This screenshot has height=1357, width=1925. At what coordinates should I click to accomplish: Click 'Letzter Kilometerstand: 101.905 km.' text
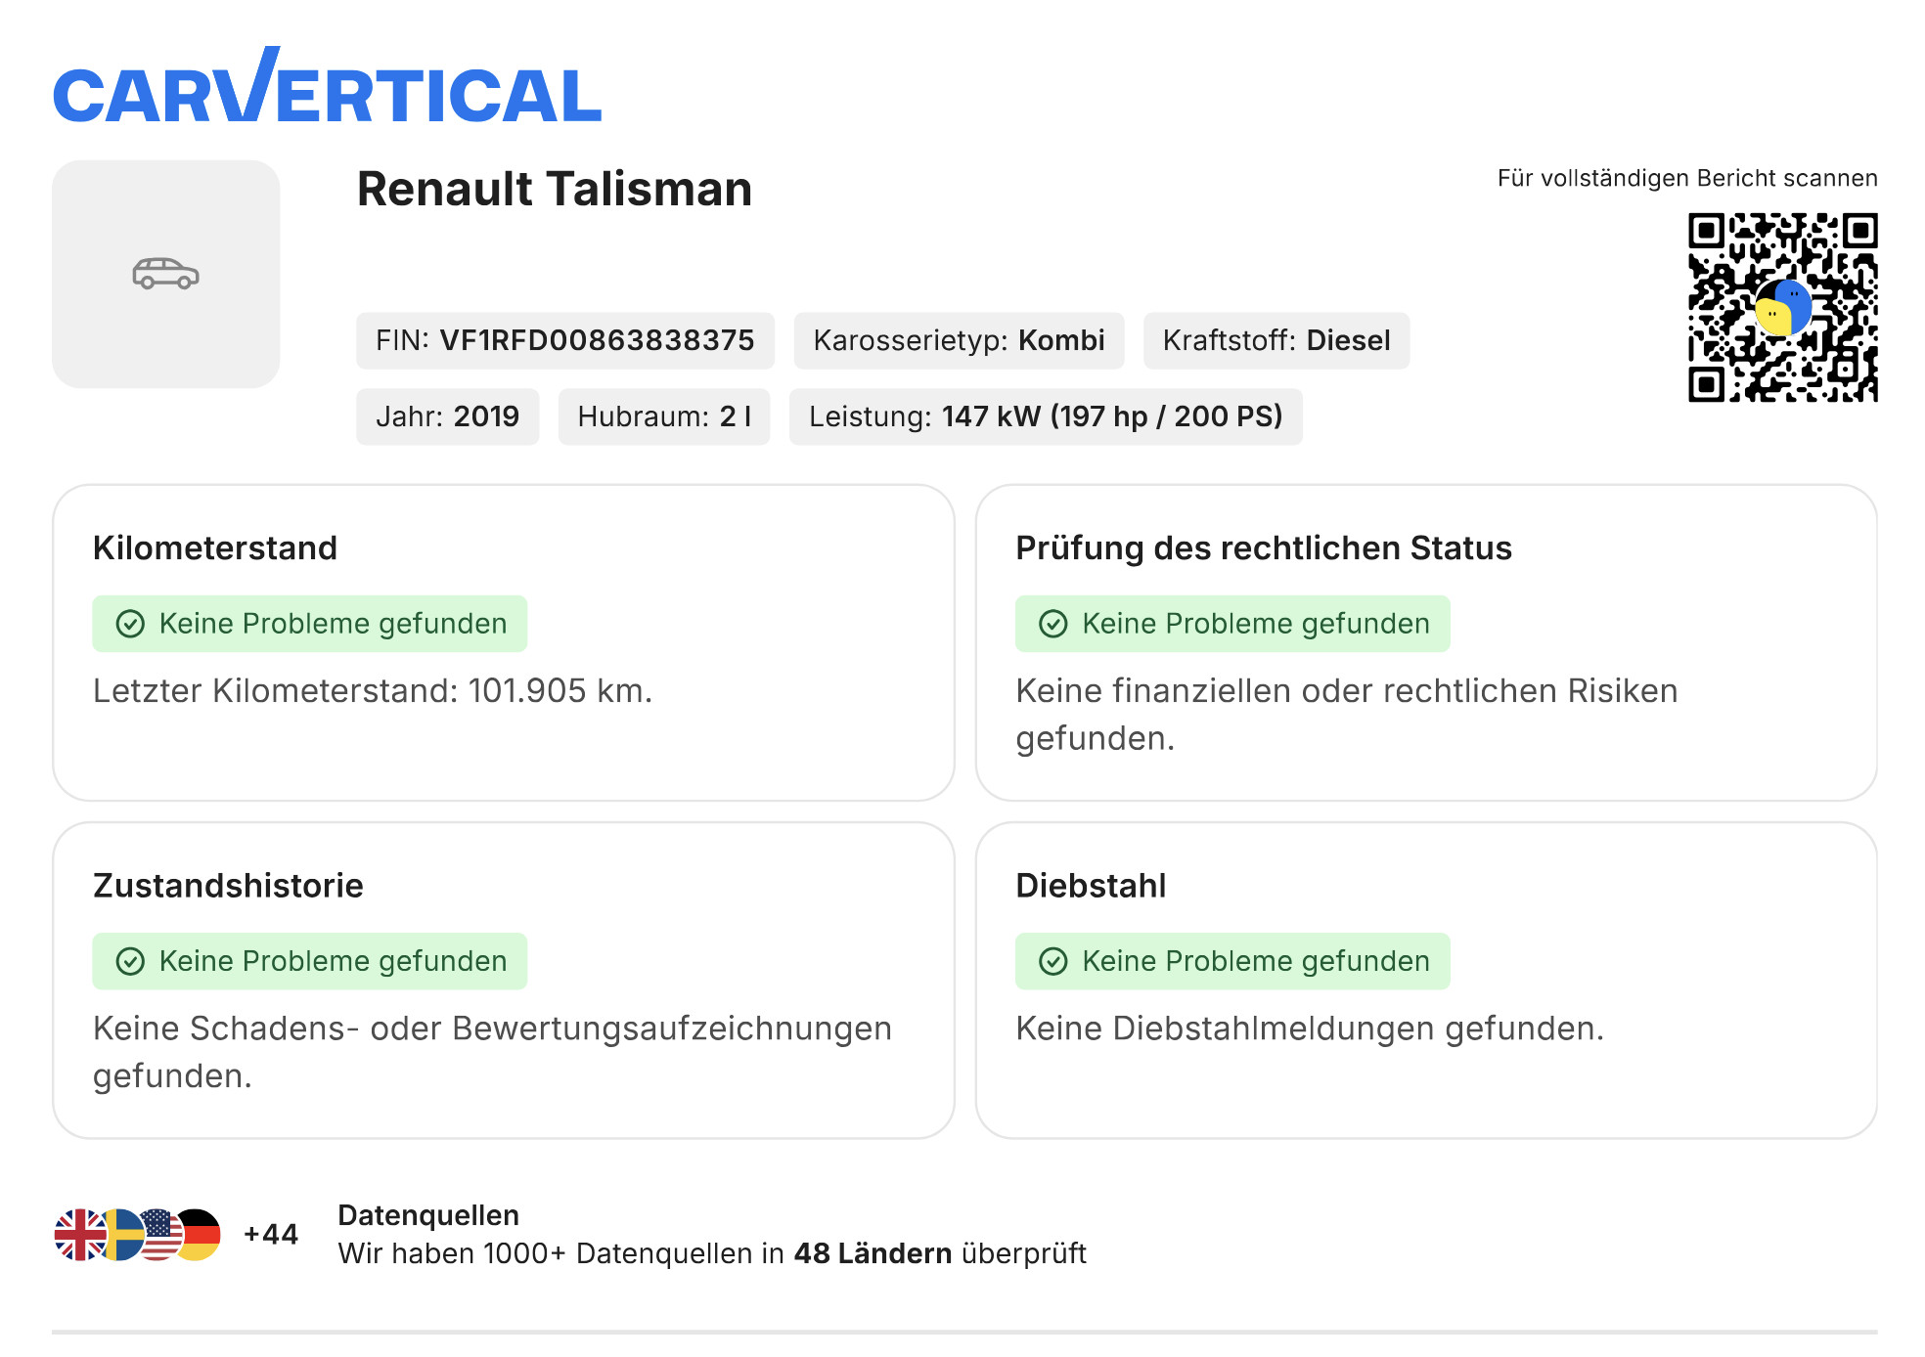click(x=373, y=691)
